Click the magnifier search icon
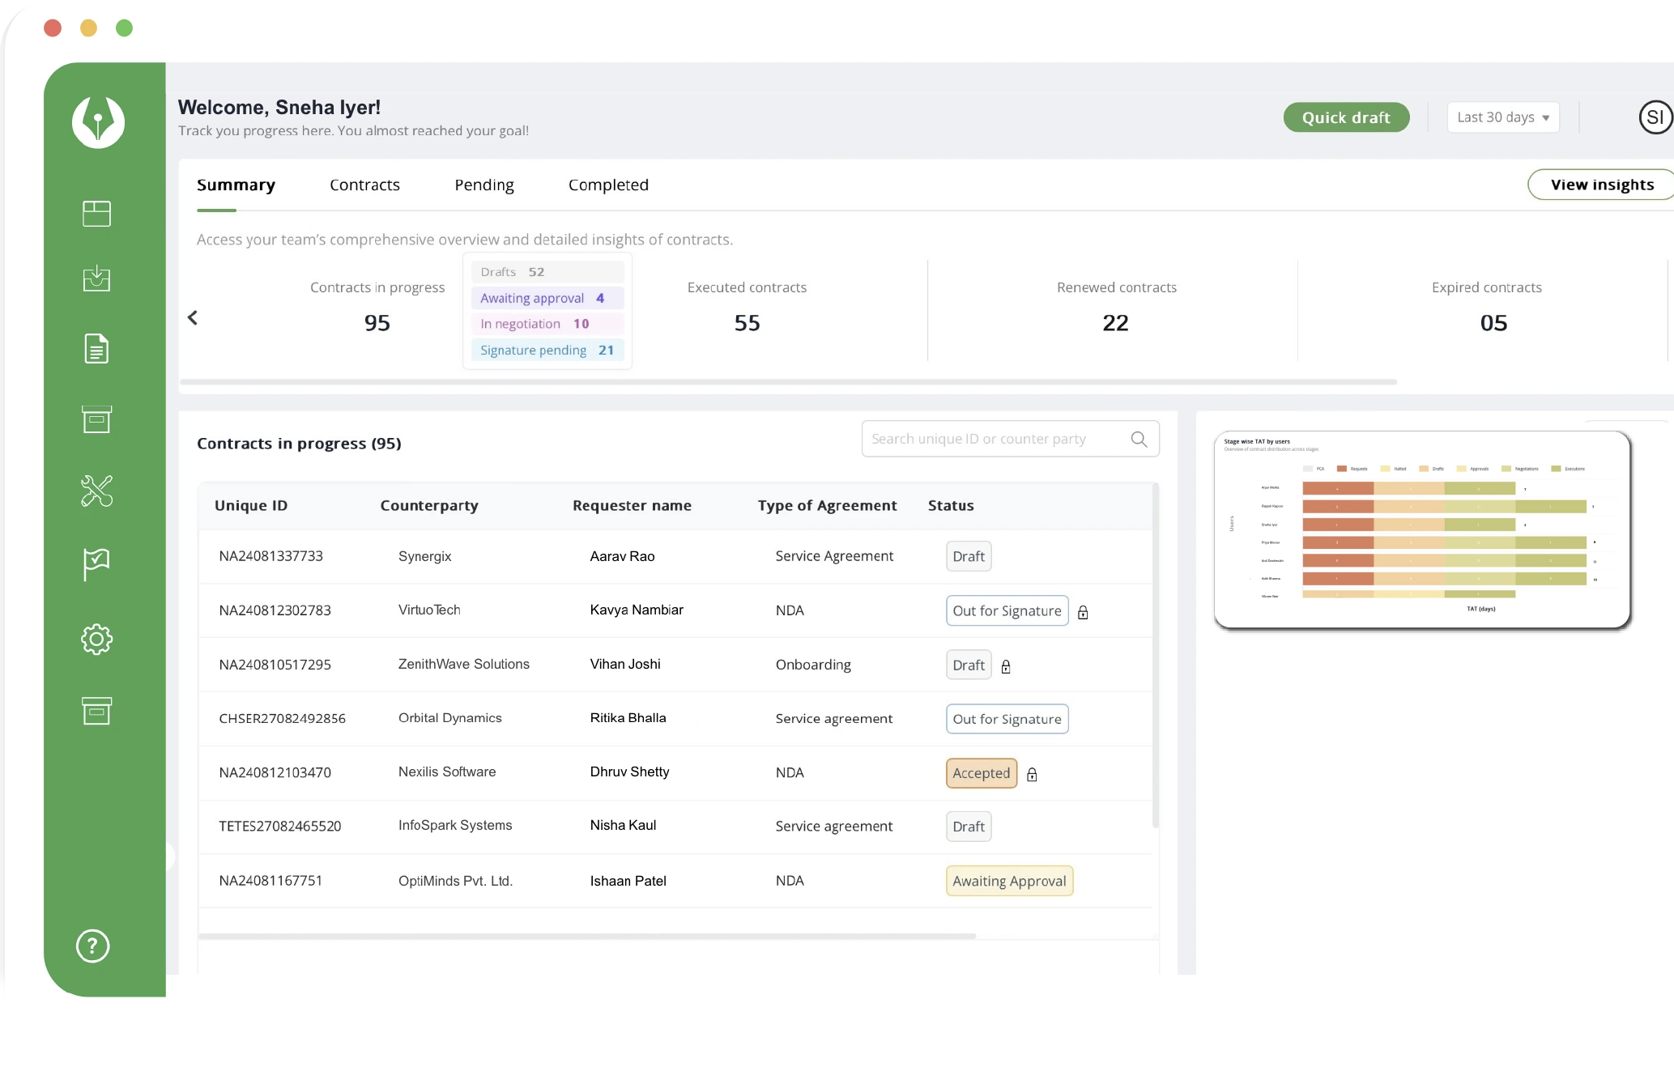This screenshot has width=1674, height=1084. (1139, 439)
